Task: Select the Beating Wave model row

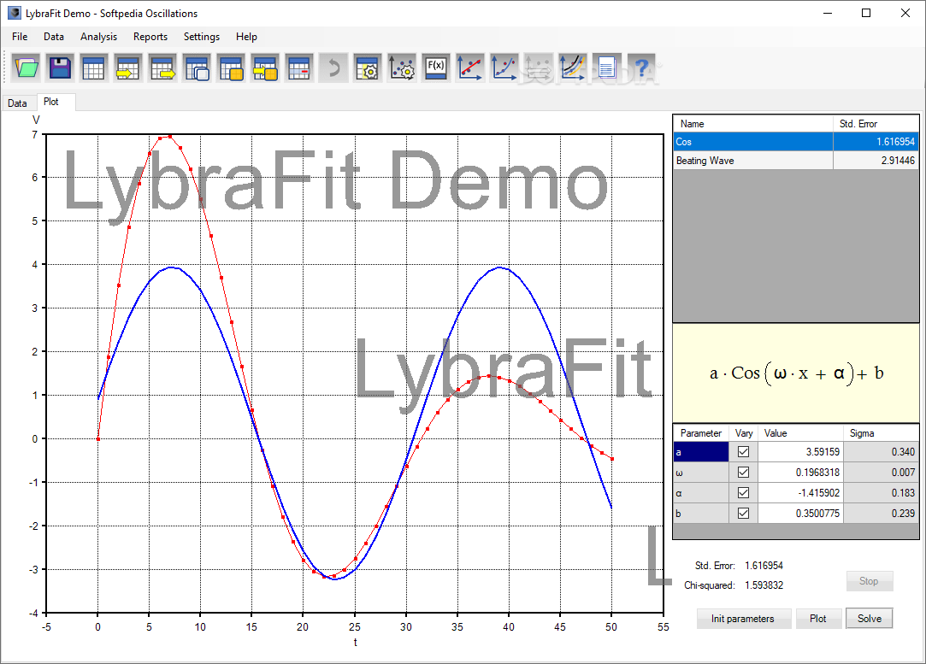Action: click(x=796, y=161)
